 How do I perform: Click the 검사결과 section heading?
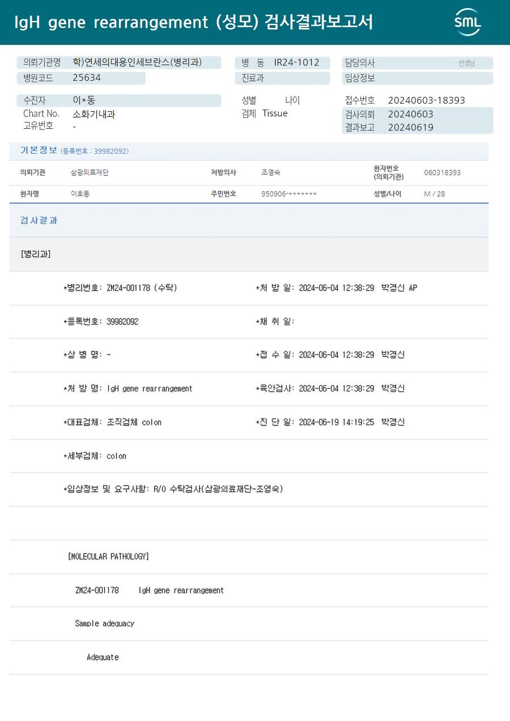pos(39,221)
